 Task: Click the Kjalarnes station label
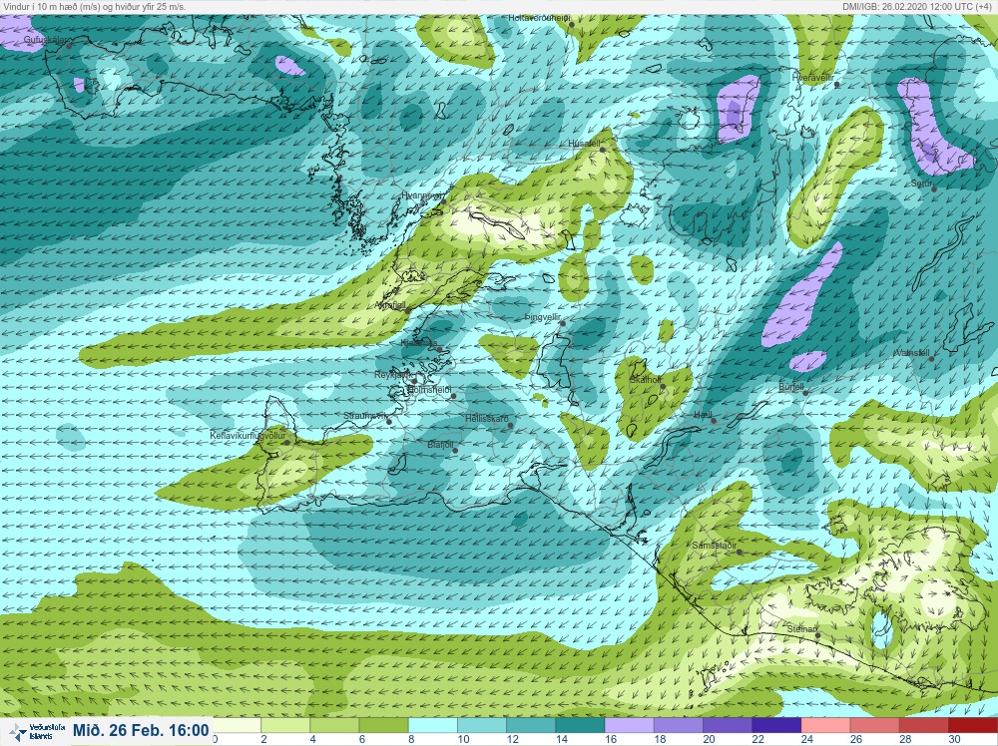coord(418,343)
